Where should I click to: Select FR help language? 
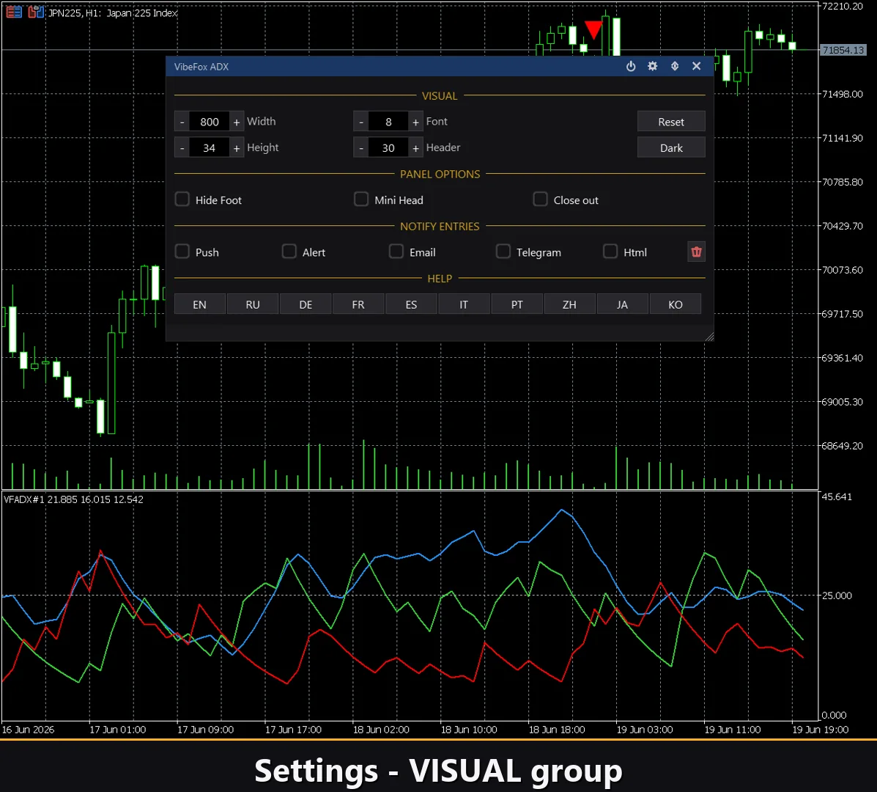tap(358, 304)
